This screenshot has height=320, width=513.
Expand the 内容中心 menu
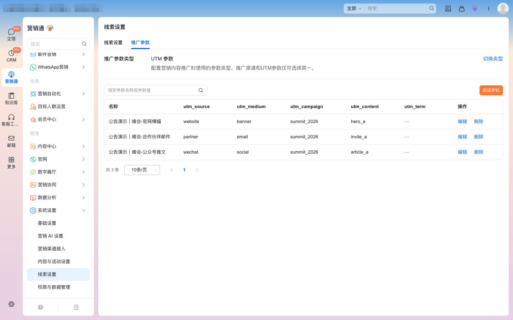point(58,146)
